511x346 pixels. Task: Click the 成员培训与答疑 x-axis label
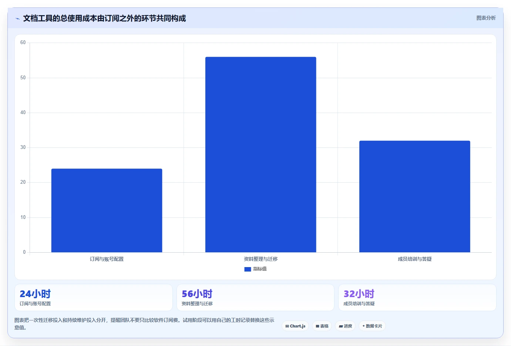[414, 259]
